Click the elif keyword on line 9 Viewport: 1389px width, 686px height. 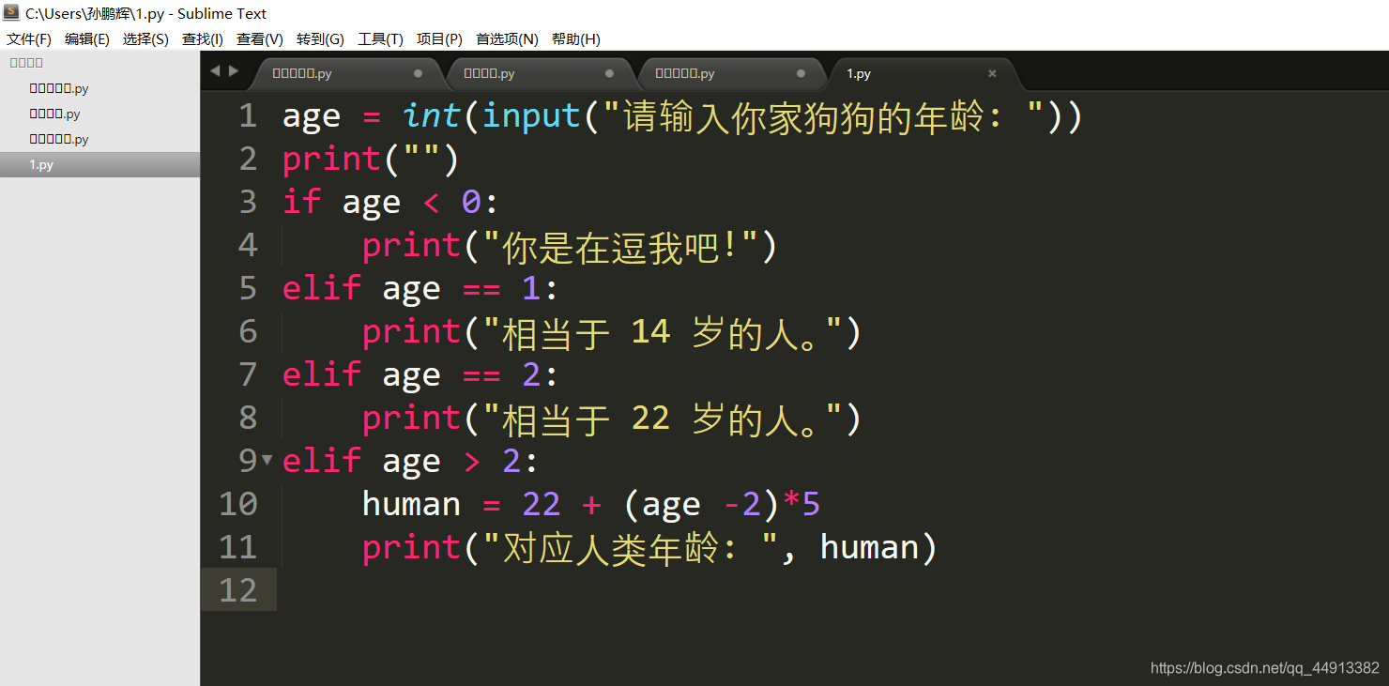(x=321, y=461)
